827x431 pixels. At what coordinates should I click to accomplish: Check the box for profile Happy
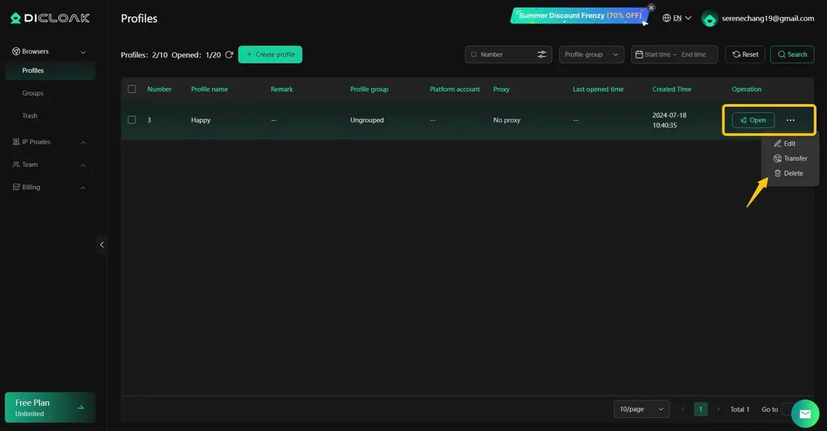[x=132, y=120]
